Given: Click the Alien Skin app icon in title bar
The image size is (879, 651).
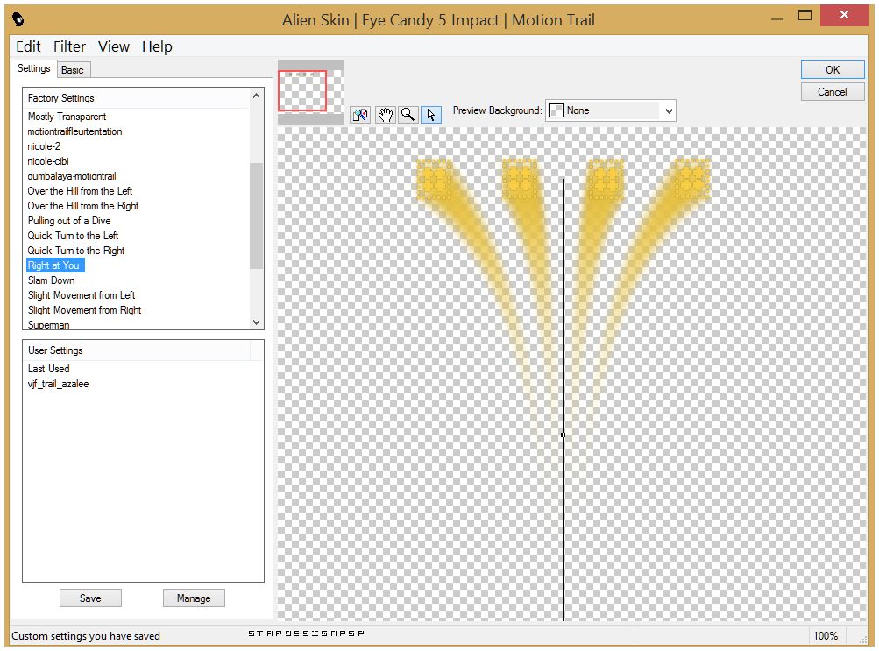Looking at the screenshot, I should click(18, 20).
